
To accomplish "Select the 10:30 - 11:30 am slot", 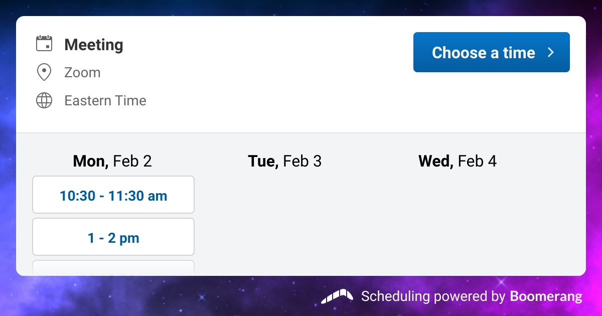I will [x=113, y=195].
